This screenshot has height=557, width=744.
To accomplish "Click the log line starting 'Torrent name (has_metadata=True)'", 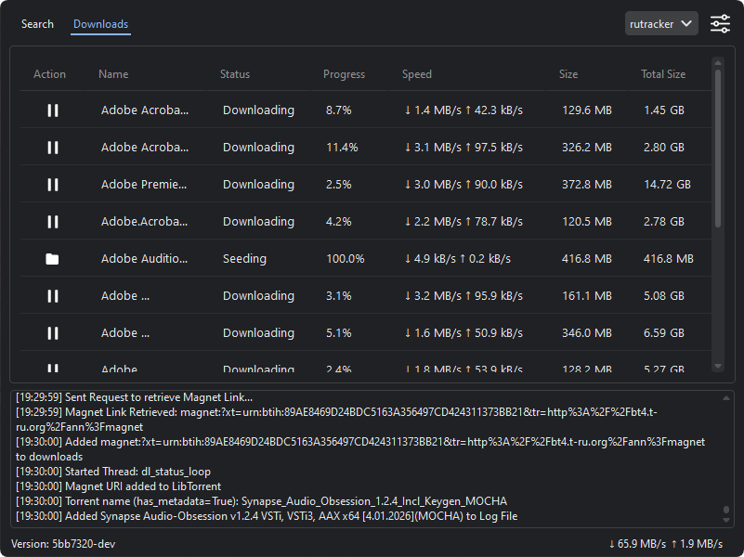I will (x=261, y=501).
